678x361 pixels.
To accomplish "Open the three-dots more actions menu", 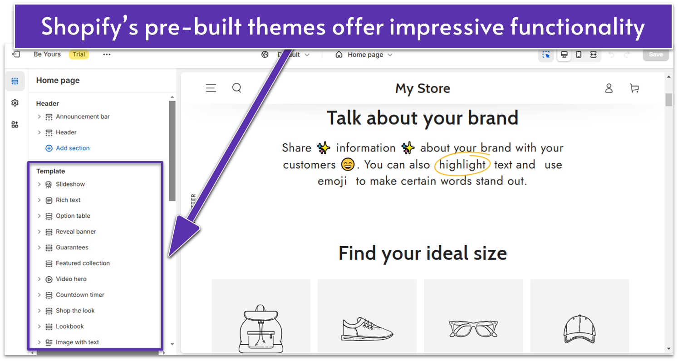I will point(107,54).
